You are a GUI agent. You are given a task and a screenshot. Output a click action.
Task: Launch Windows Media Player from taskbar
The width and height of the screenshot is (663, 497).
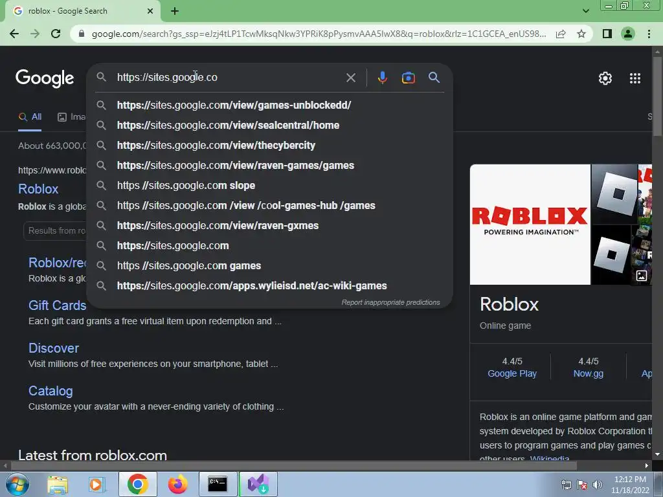[x=96, y=484]
